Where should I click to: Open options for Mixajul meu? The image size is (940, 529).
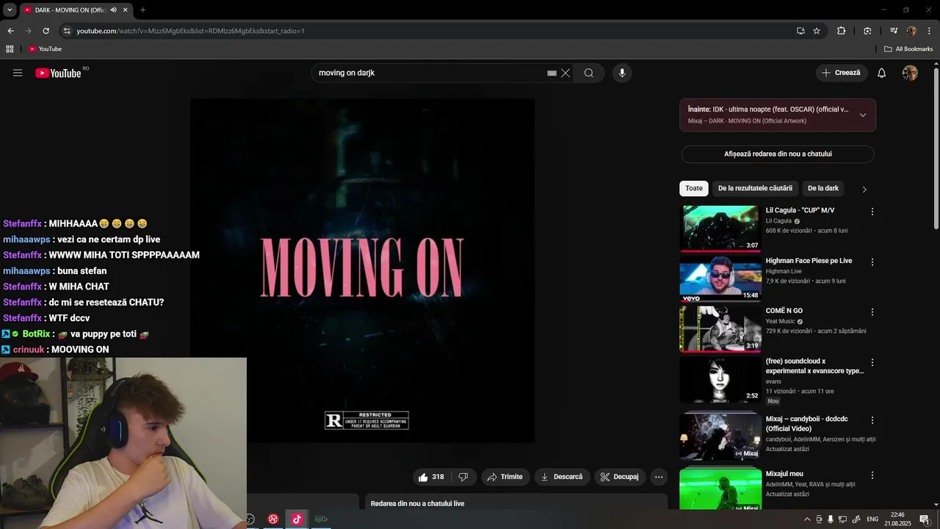tap(872, 475)
